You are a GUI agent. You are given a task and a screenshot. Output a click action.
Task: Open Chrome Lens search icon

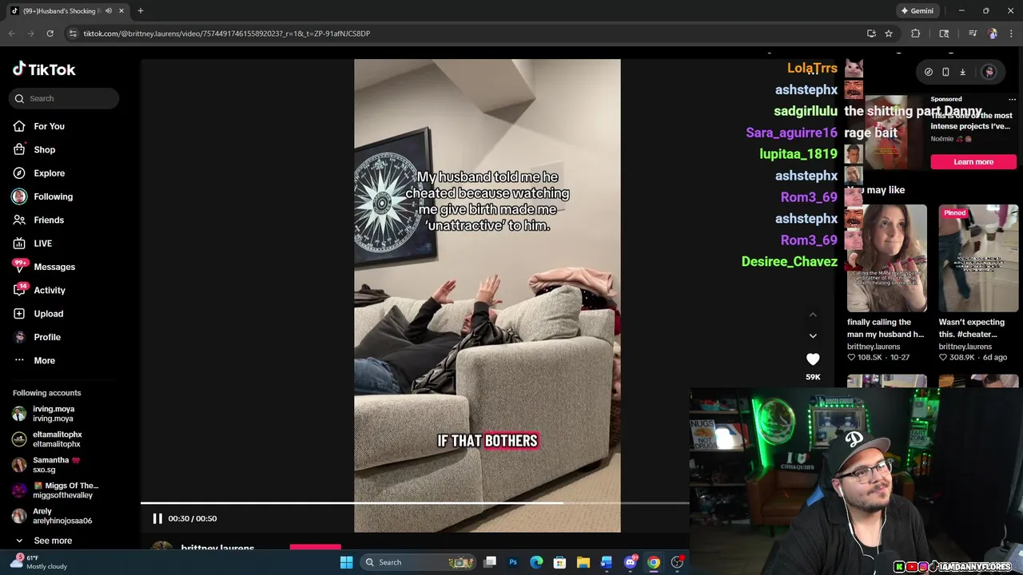(x=944, y=34)
